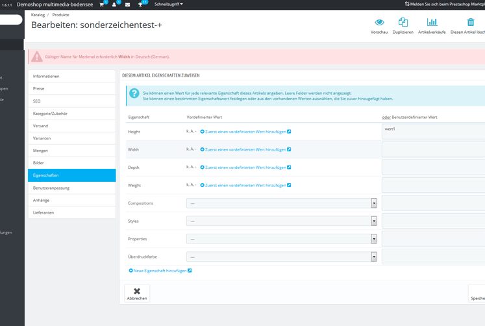Open Artikelverkäufe chart icon

432,22
